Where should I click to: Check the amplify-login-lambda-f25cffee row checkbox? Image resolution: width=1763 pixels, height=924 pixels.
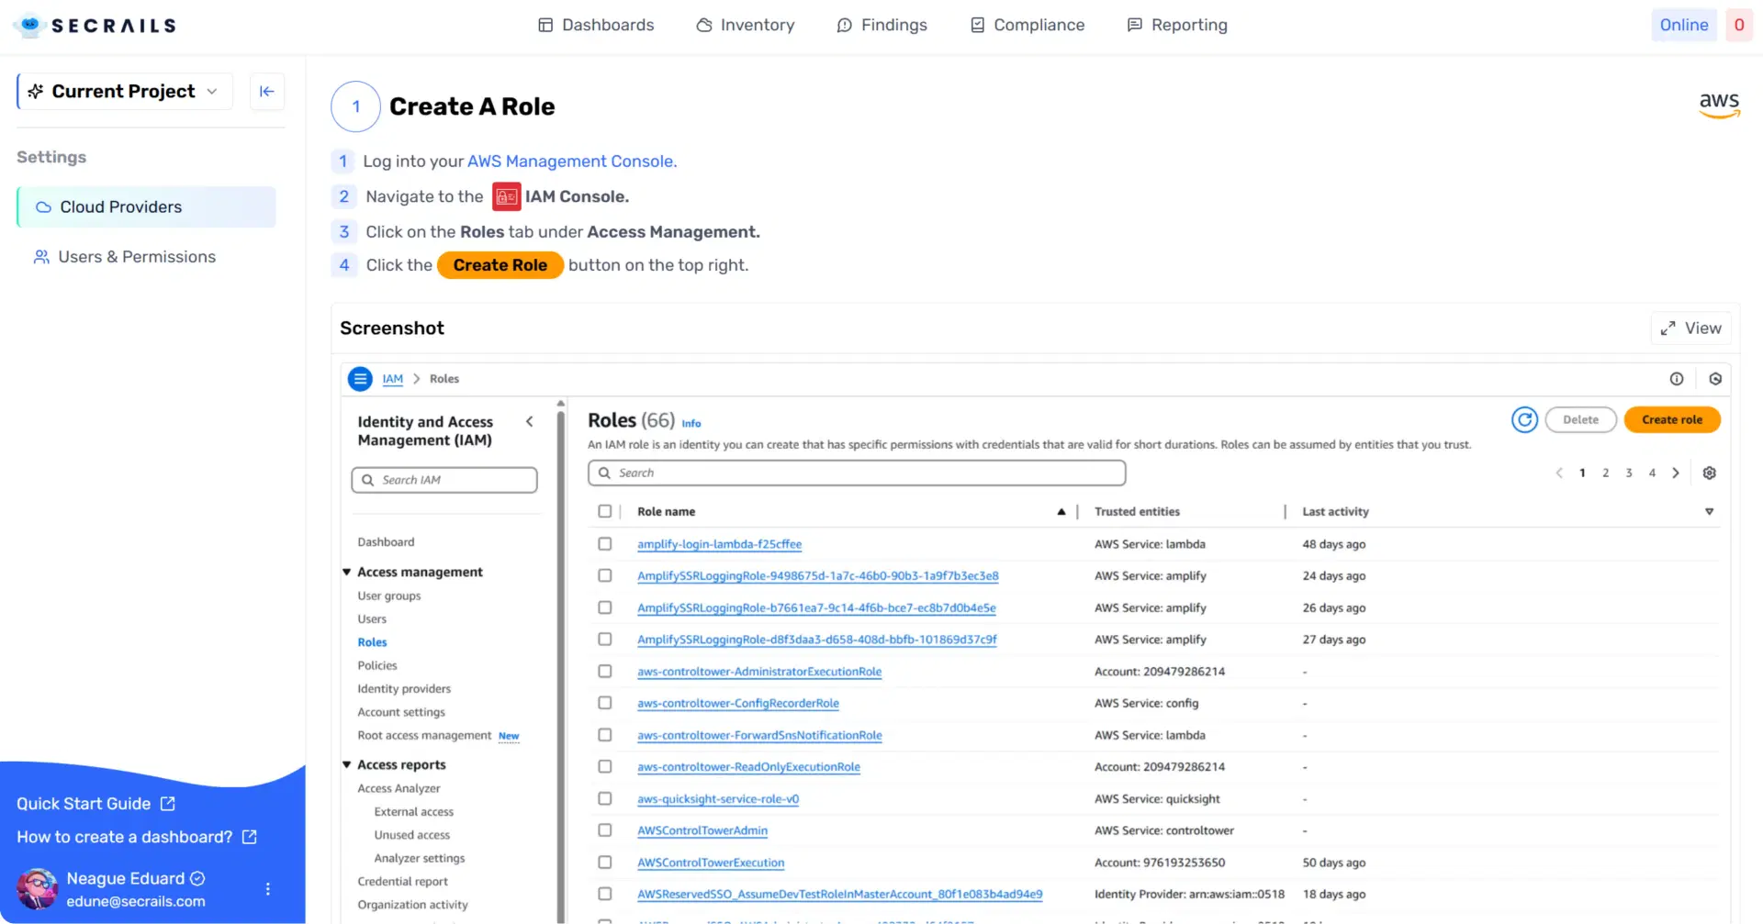point(604,543)
